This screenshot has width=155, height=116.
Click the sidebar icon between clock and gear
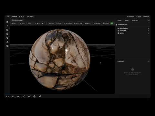pyautogui.click(x=7, y=42)
